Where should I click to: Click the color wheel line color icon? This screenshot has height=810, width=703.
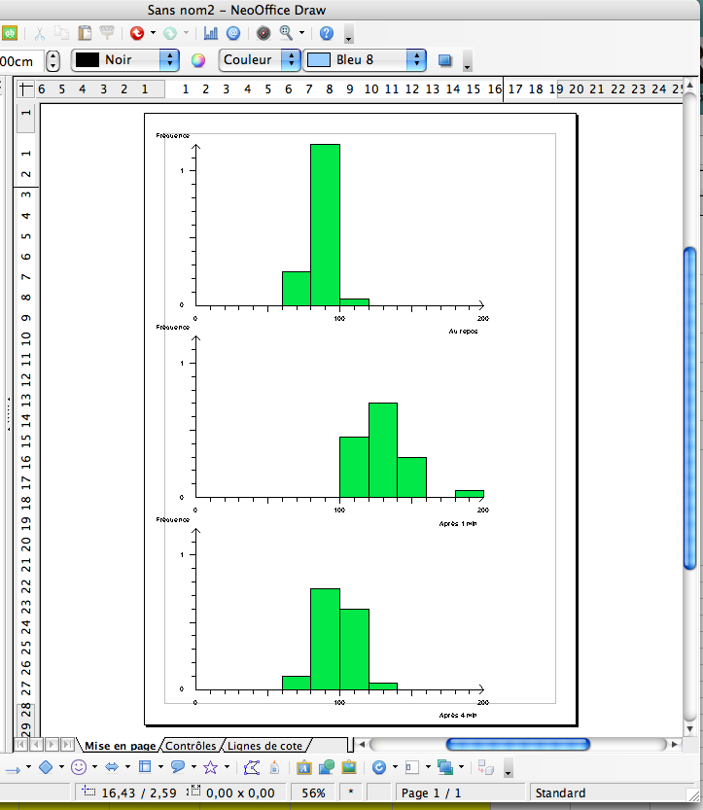pyautogui.click(x=199, y=60)
